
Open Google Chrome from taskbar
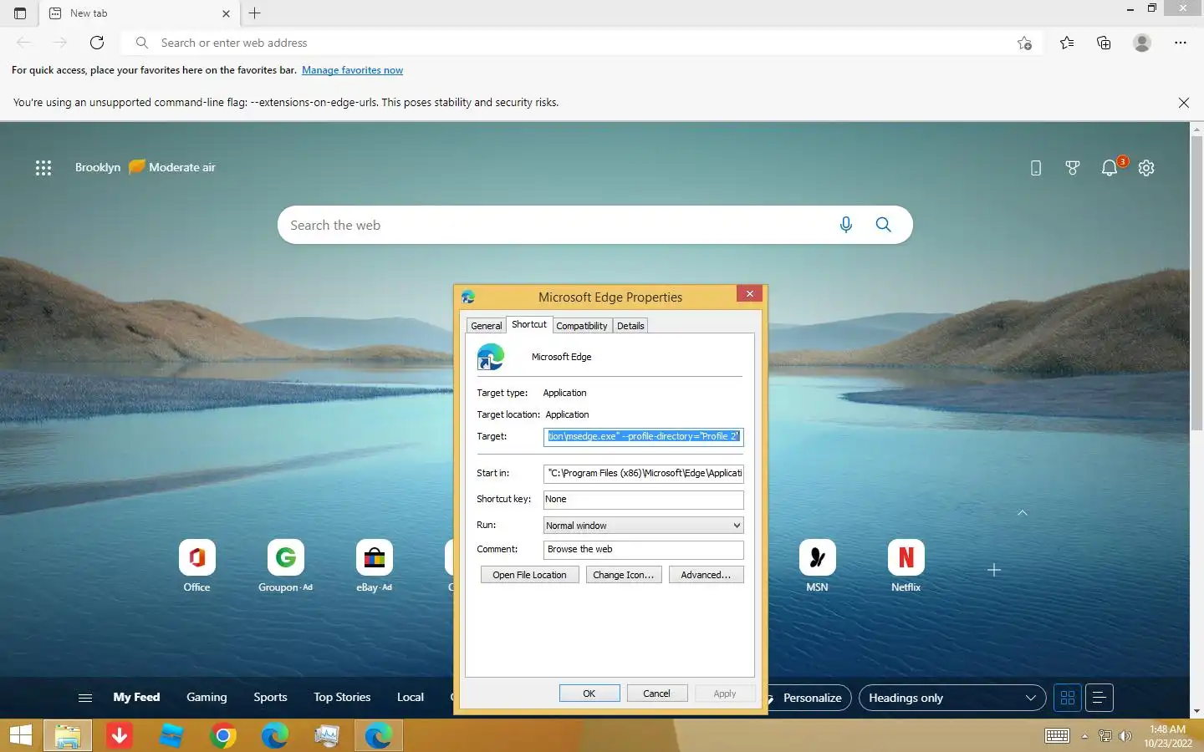tap(223, 735)
